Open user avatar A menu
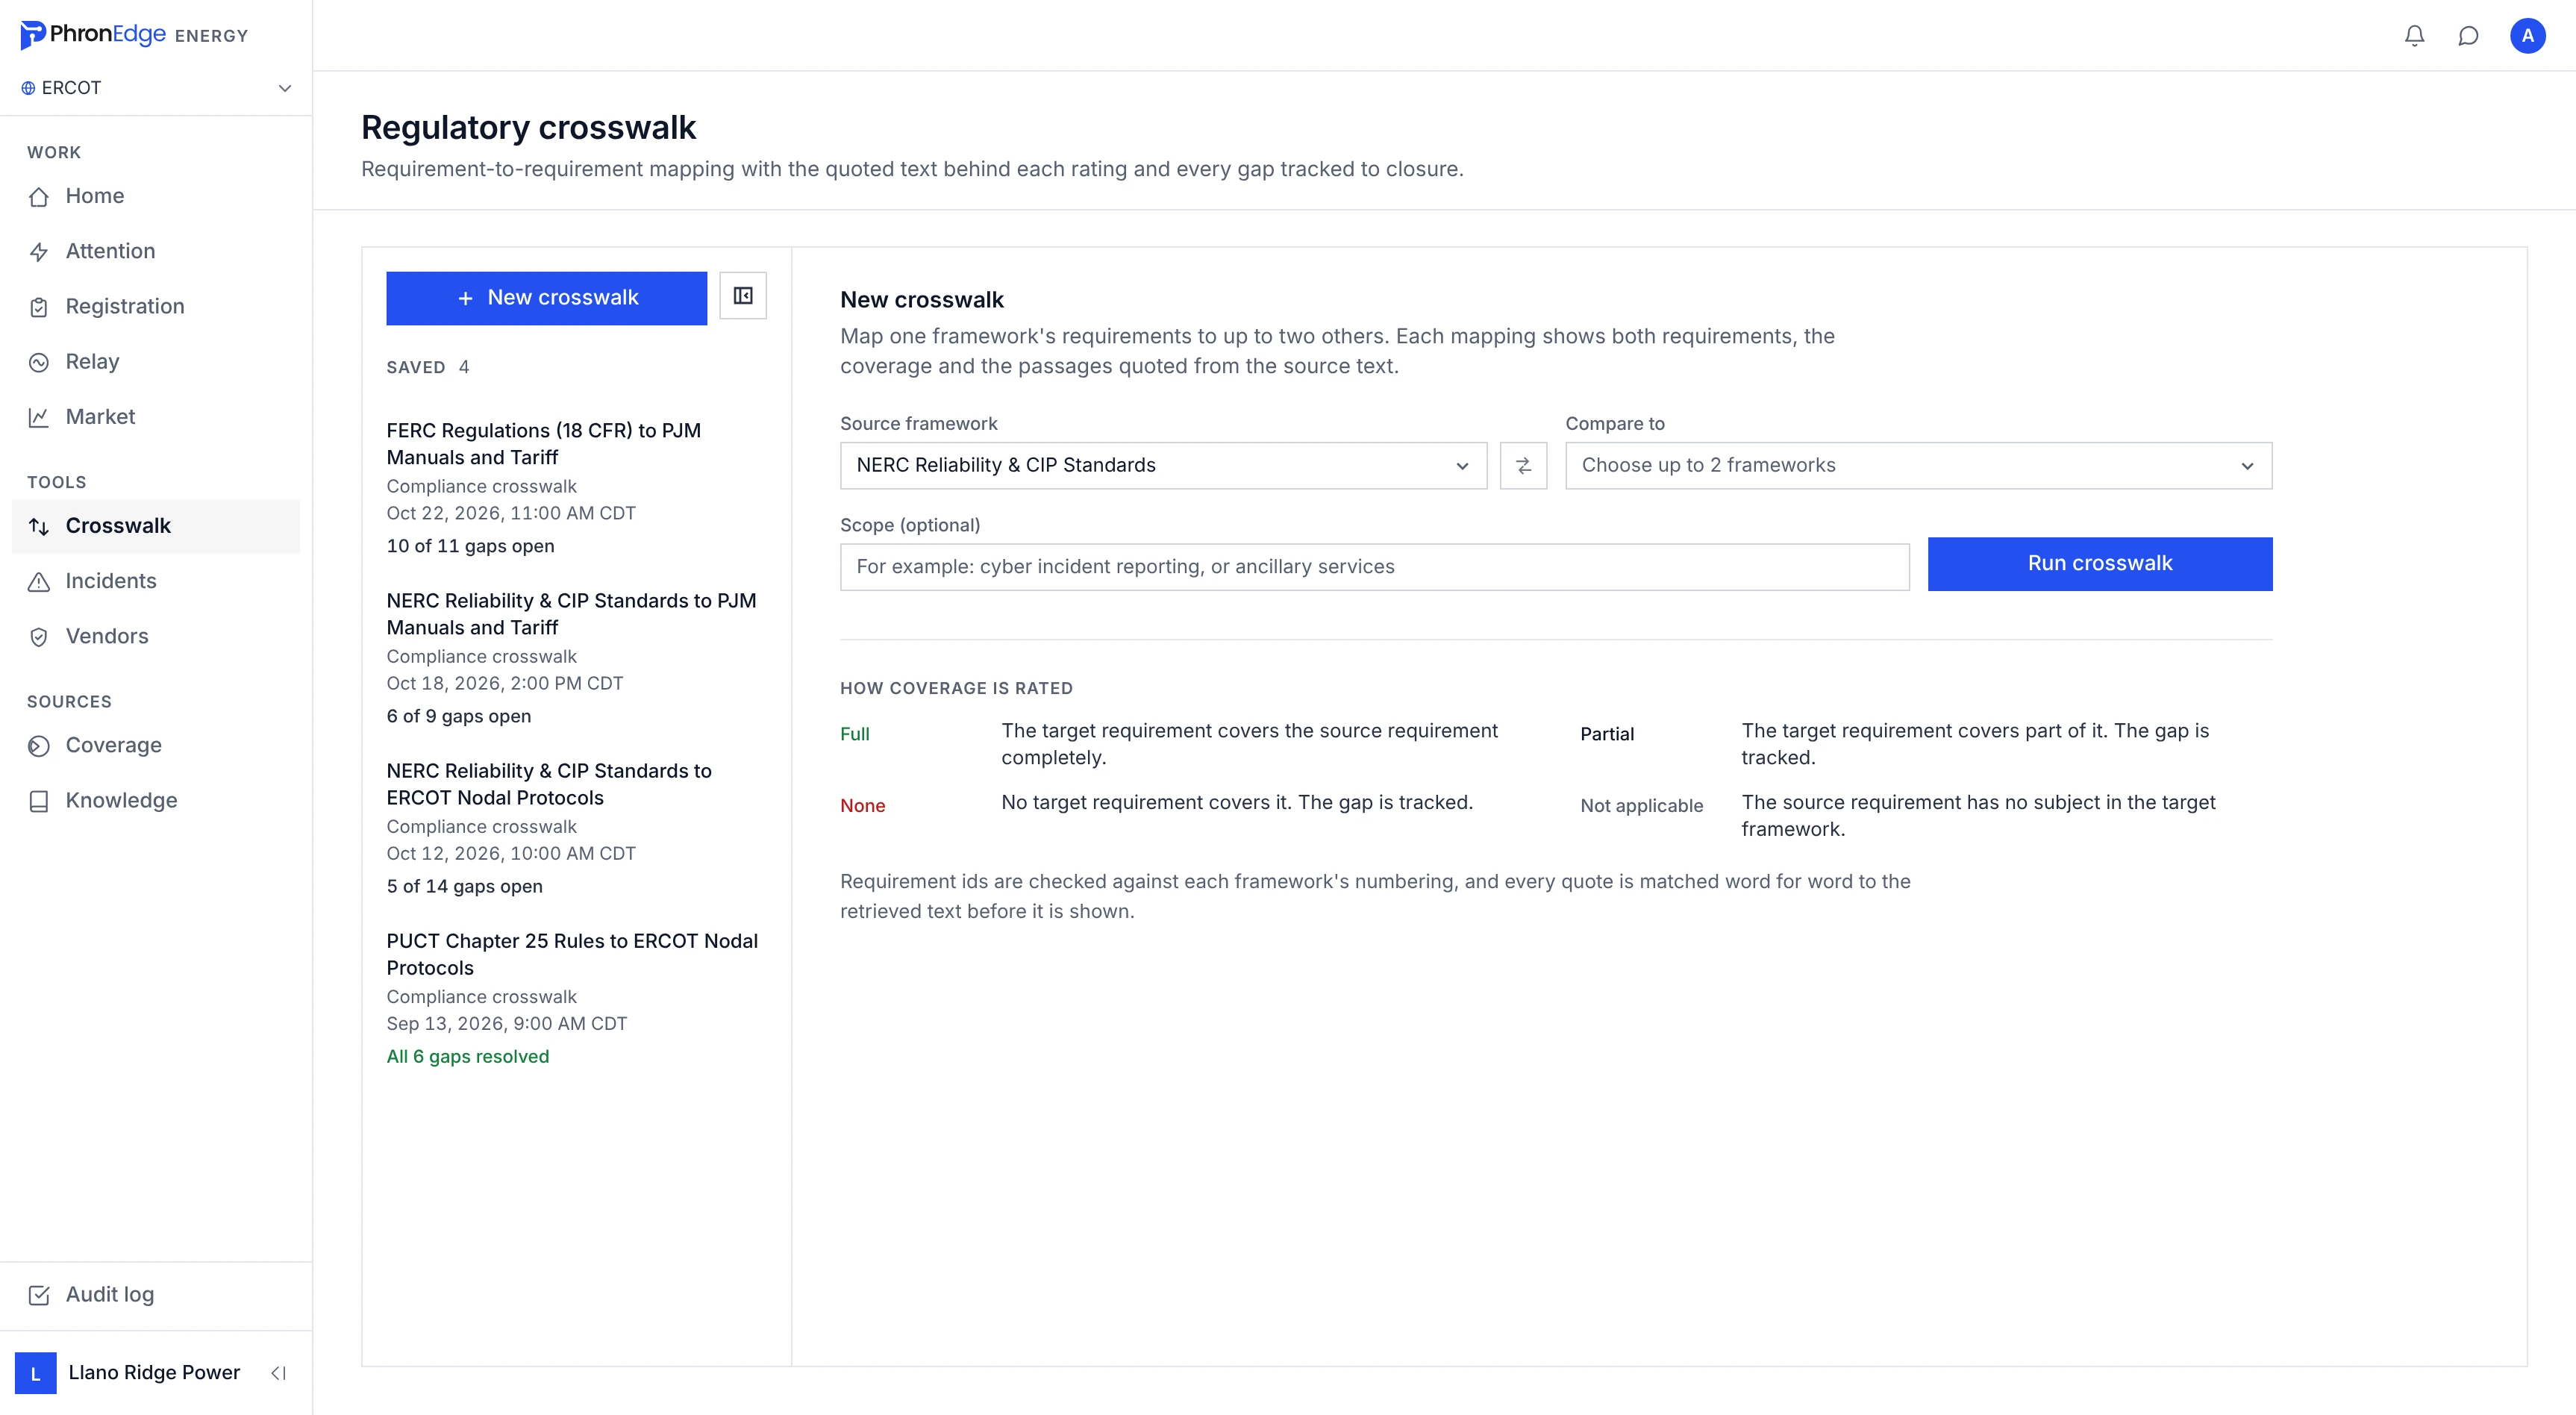 (2527, 36)
